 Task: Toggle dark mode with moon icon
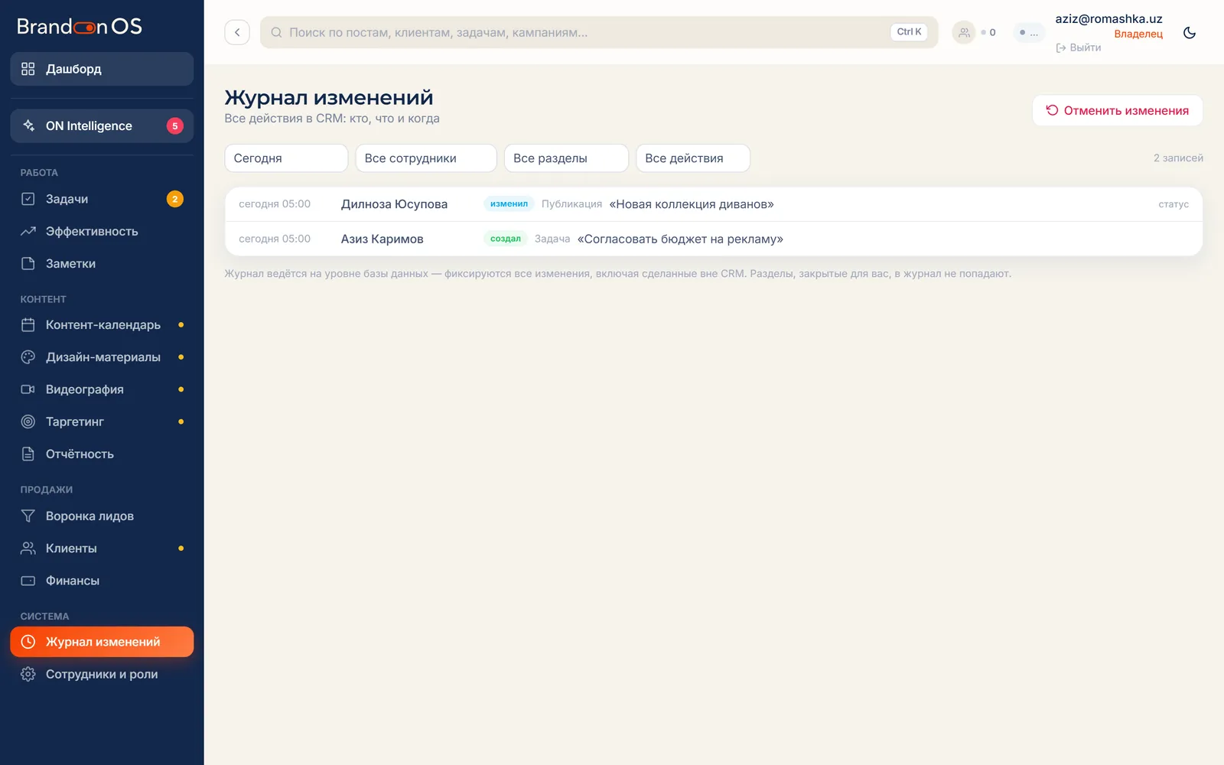click(x=1190, y=32)
